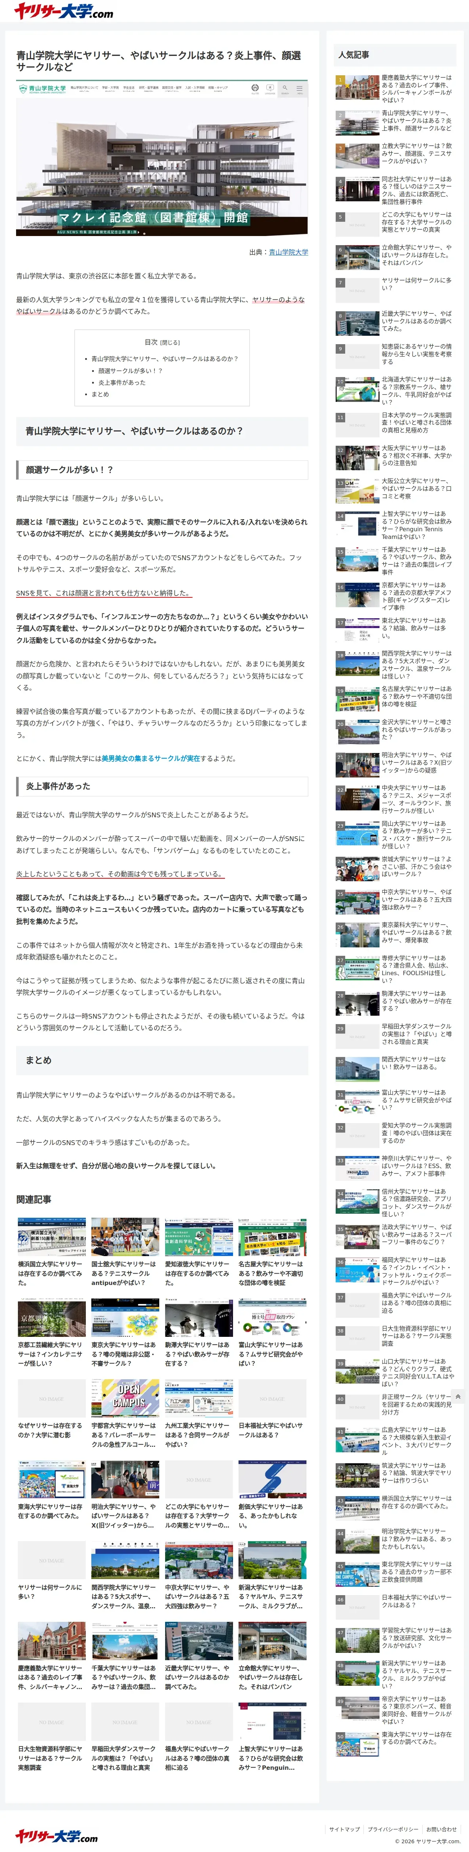Open the 同志社大学 article in the sidebar ranking
This screenshot has width=469, height=1852.
[394, 190]
